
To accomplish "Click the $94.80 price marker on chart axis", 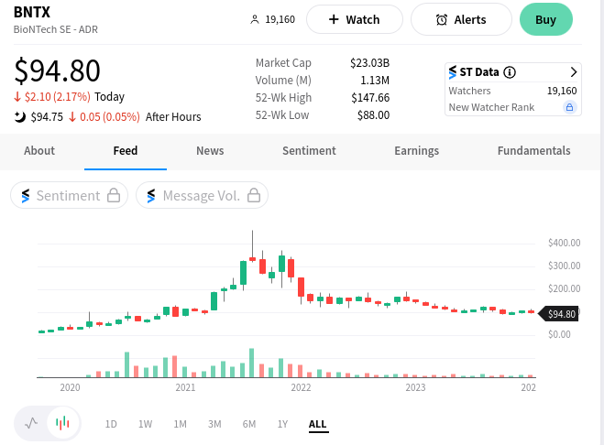I will coord(560,314).
